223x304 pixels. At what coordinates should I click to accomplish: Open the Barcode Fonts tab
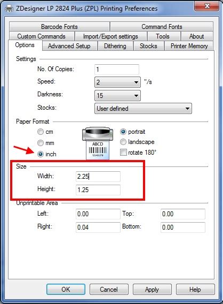59,27
